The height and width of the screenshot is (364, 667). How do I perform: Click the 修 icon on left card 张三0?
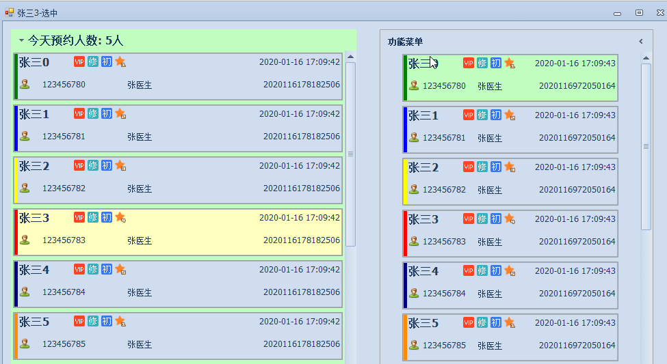pyautogui.click(x=93, y=61)
